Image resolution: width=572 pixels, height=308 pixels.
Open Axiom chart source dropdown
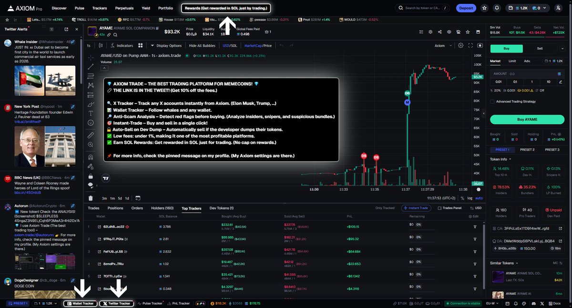442,46
